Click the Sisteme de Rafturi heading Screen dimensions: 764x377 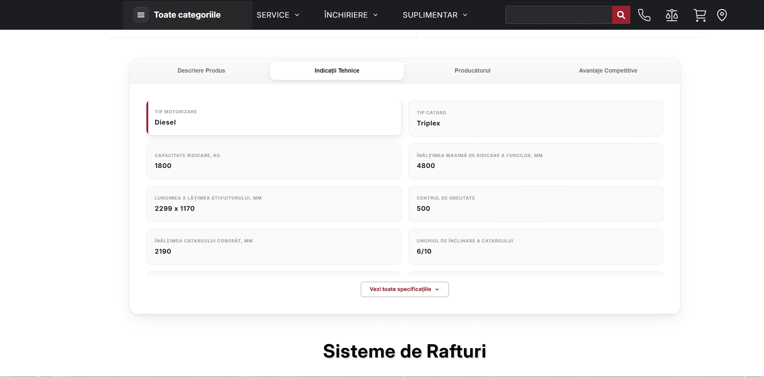[x=404, y=351]
